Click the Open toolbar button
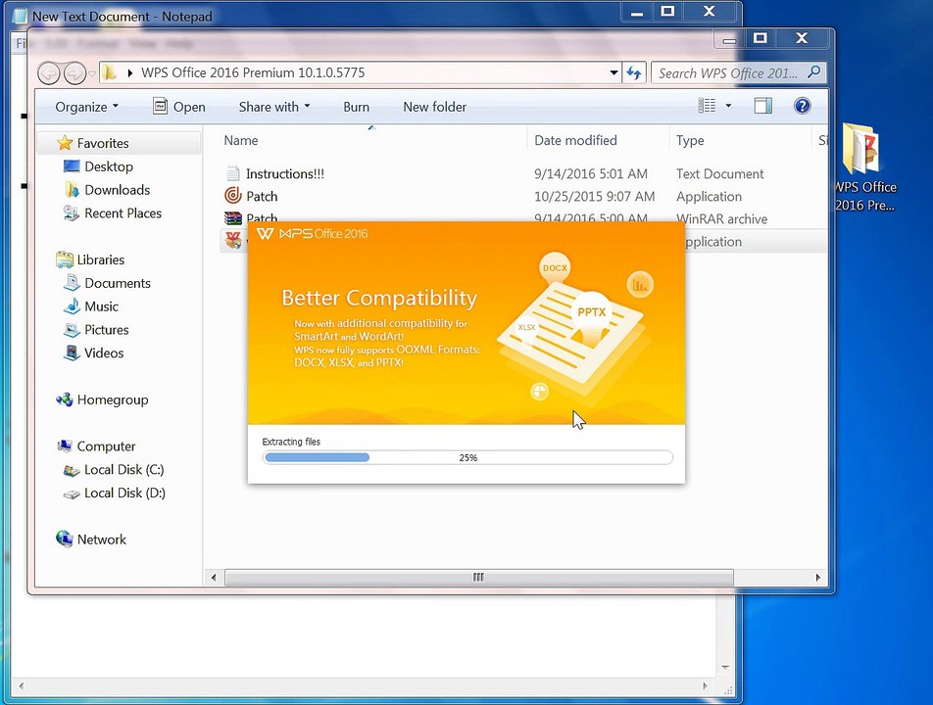The height and width of the screenshot is (705, 933). point(179,107)
